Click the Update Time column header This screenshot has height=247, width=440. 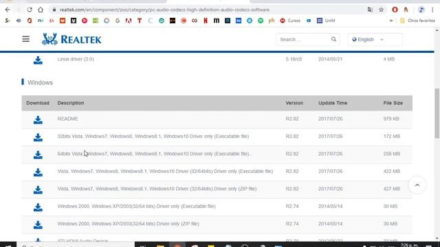click(x=333, y=103)
